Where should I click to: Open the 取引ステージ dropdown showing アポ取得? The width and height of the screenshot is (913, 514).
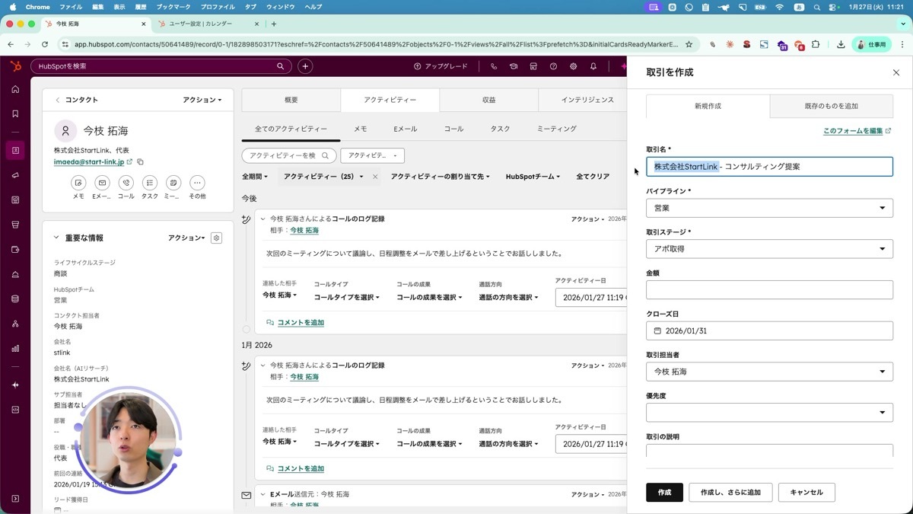(x=768, y=248)
